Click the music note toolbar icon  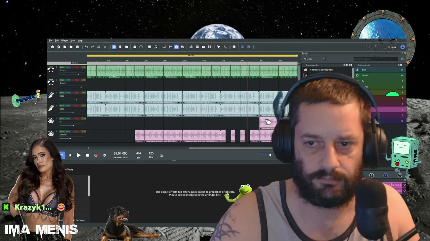click(156, 47)
